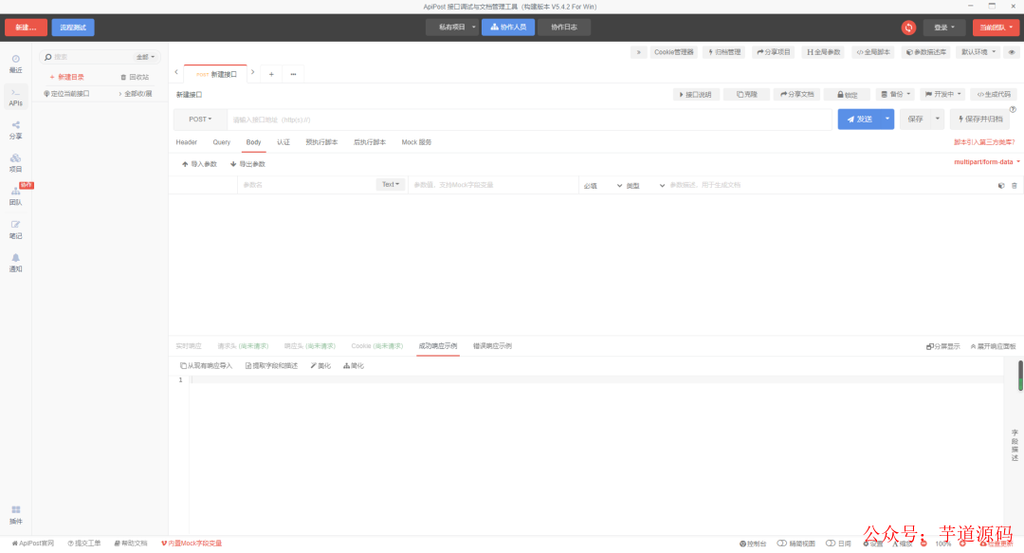Click the 保存并归档 save and archive button

(979, 119)
